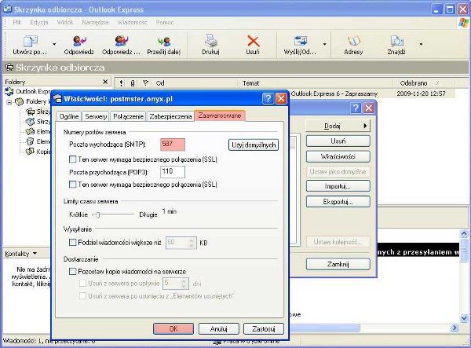
Task: Check Podziel wiadomości większe niż option
Action: [73, 242]
